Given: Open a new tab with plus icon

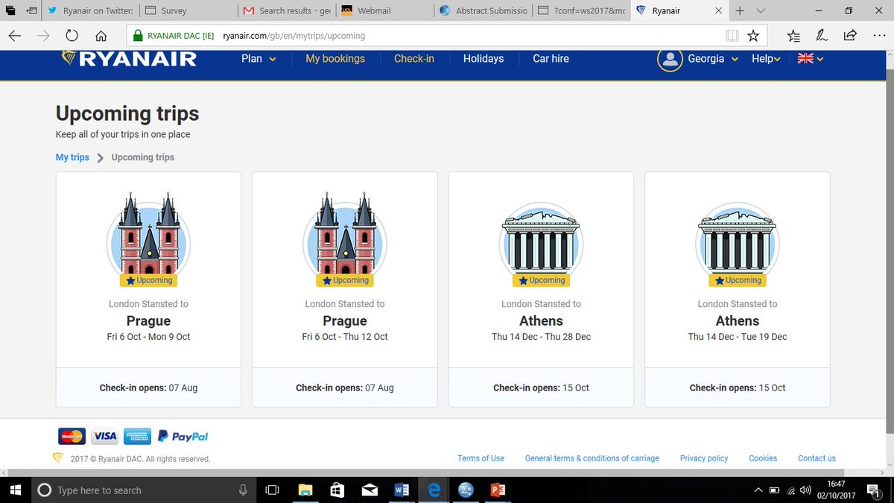Looking at the screenshot, I should [x=740, y=11].
